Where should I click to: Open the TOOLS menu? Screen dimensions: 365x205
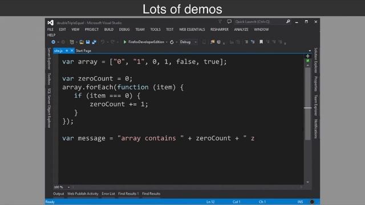point(155,30)
